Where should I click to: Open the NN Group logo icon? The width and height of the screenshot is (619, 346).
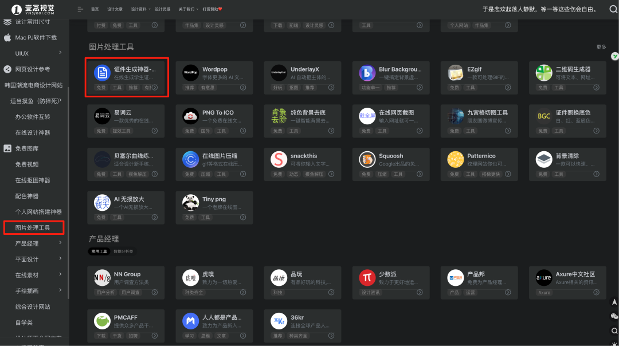pyautogui.click(x=102, y=278)
